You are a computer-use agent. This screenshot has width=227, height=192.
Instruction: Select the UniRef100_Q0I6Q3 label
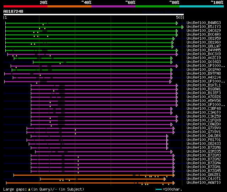point(204,62)
